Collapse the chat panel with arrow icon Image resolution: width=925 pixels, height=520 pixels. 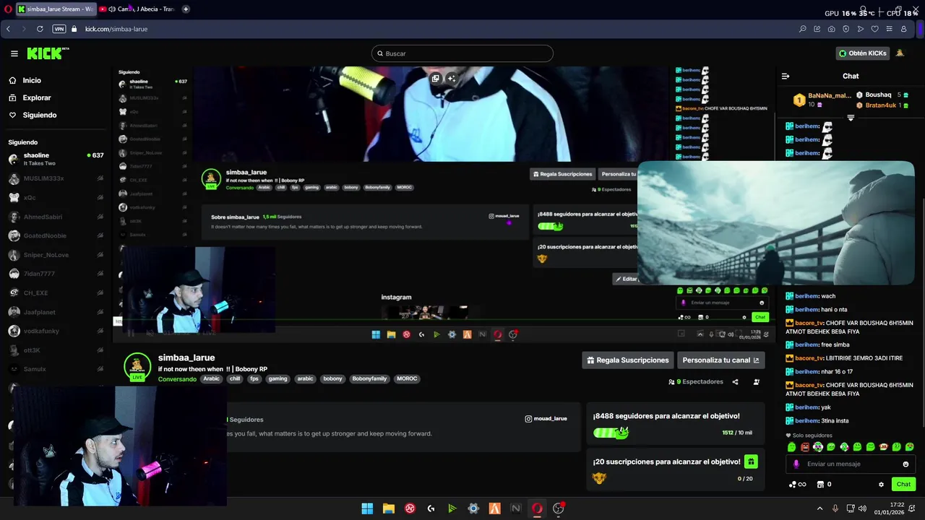pyautogui.click(x=786, y=76)
